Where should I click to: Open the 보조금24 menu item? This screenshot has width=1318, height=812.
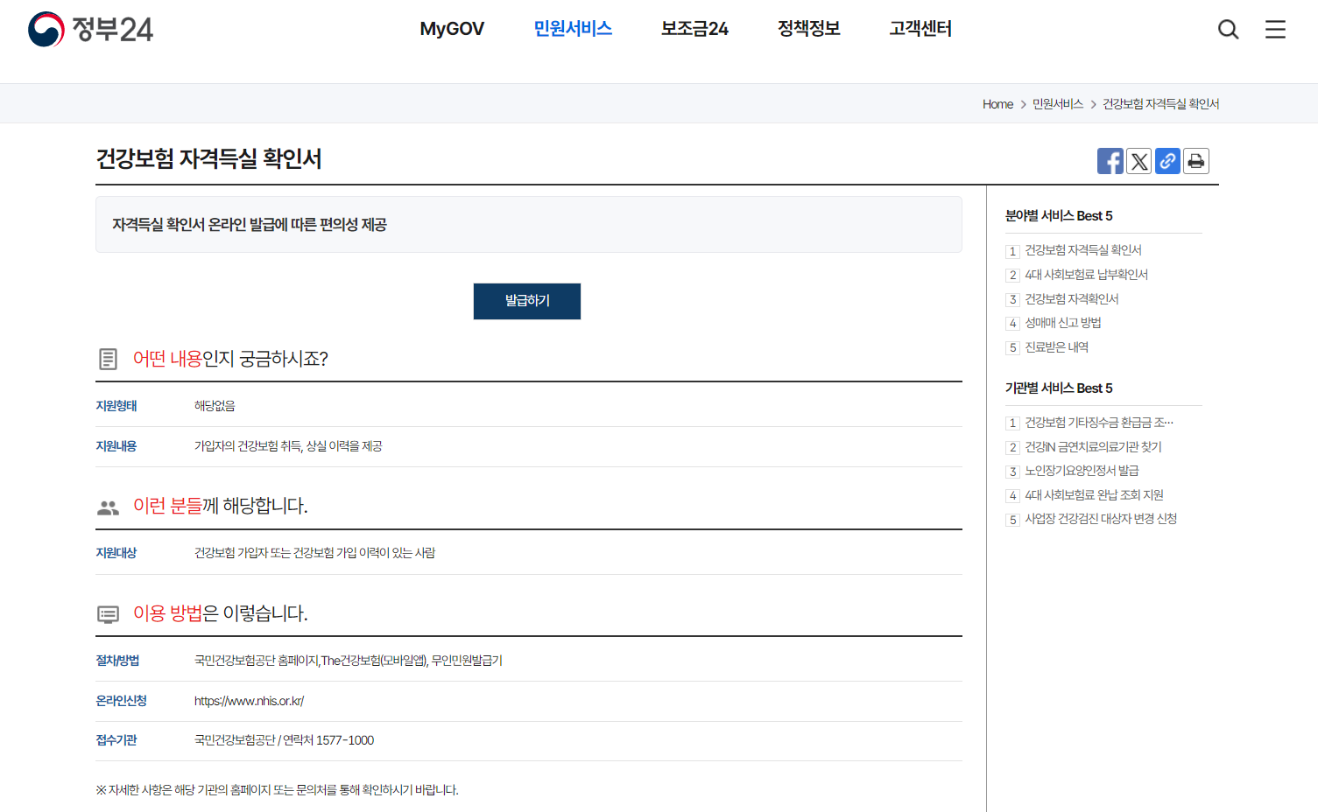(x=694, y=29)
